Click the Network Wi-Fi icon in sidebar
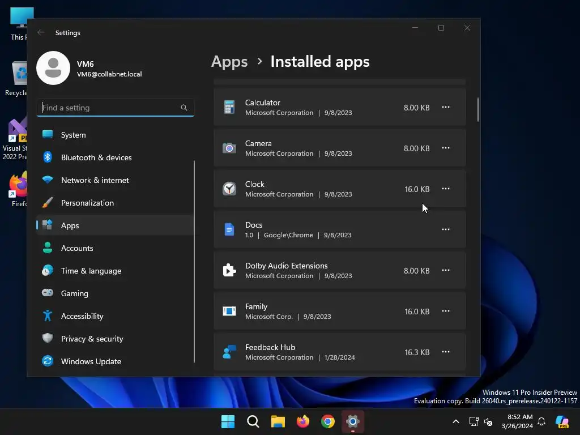Screen dimensions: 580x435 point(48,180)
